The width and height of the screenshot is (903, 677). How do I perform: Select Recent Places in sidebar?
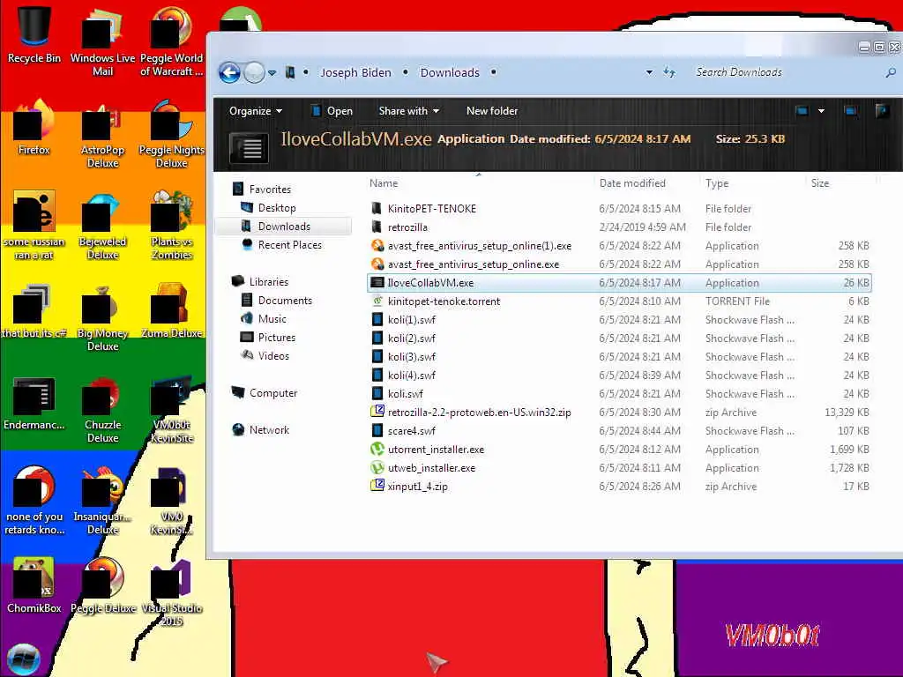click(289, 245)
